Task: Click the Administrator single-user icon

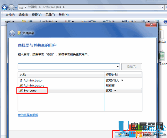Action: pyautogui.click(x=21, y=80)
